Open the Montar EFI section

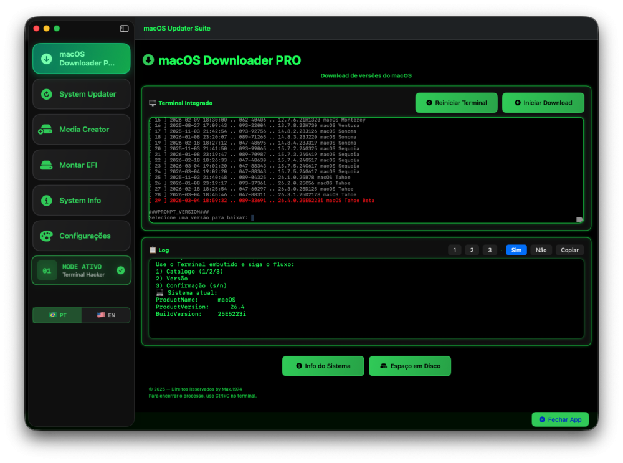click(x=82, y=165)
